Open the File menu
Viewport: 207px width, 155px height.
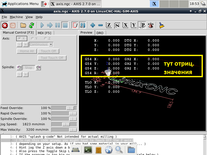[4, 17]
